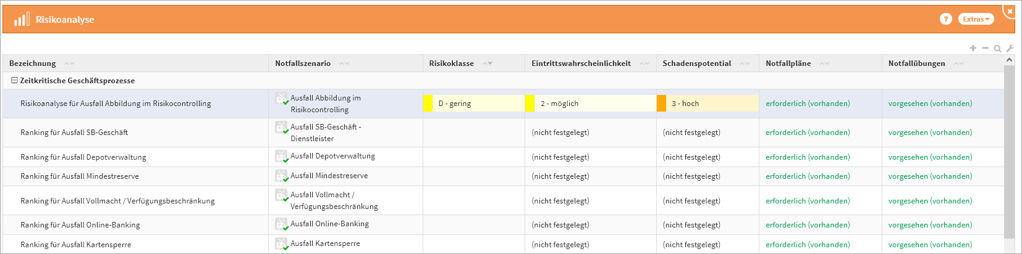This screenshot has height=254, width=1022.
Task: Open the help question mark icon
Action: [x=945, y=19]
